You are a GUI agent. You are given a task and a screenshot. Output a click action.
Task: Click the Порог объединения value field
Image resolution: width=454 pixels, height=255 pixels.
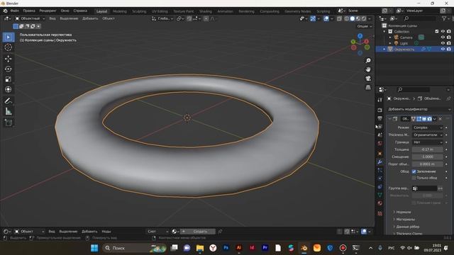427,164
